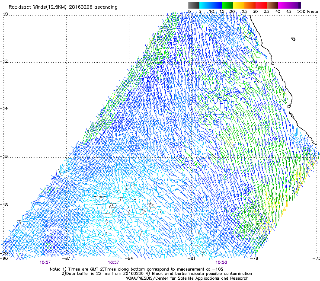Select the red 30-35 knots legend swatch

pos(261,5)
